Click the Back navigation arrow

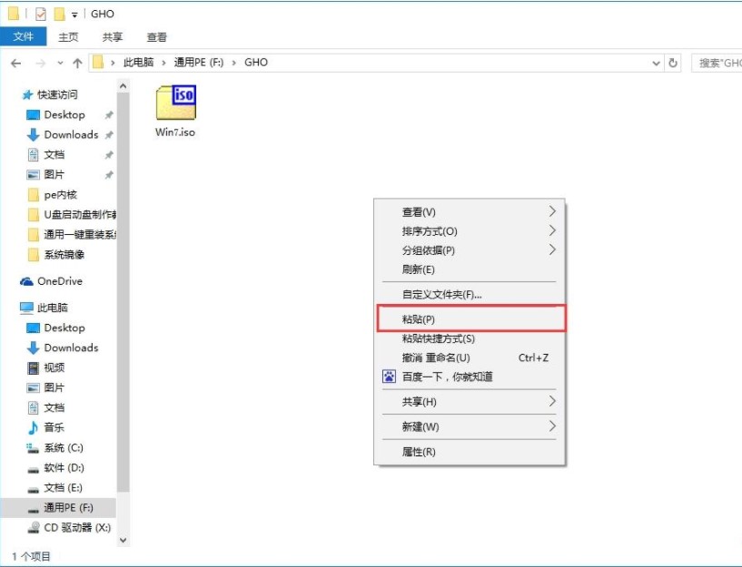15,63
